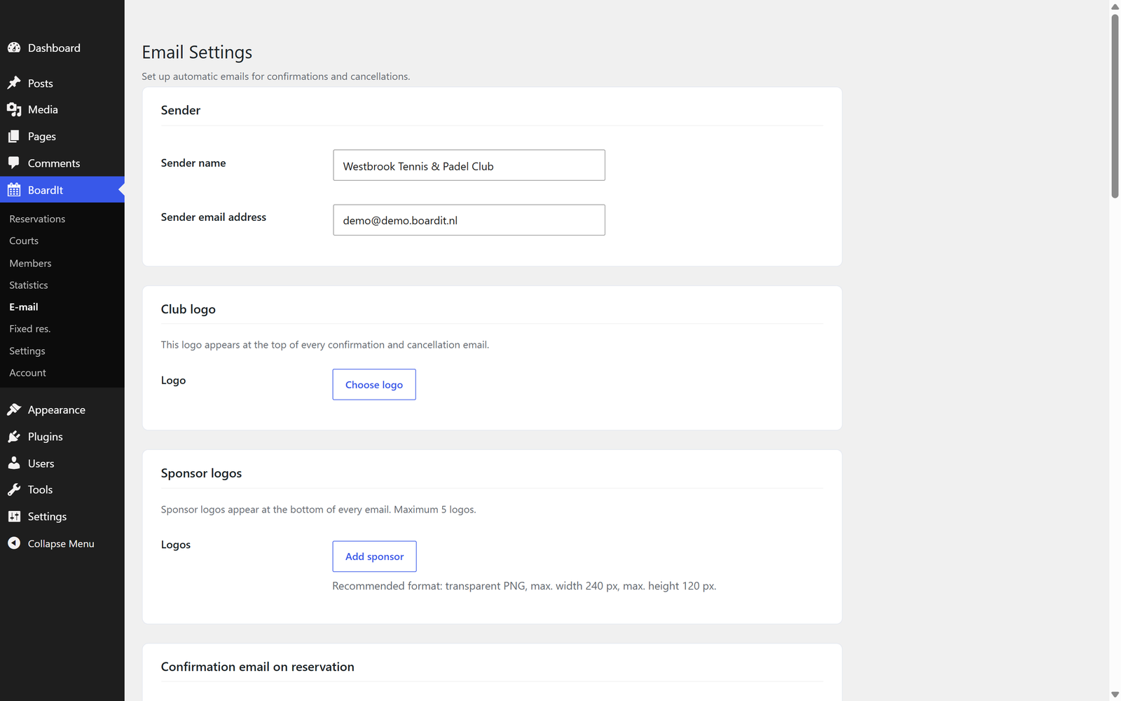Viewport: 1121px width, 701px height.
Task: Open the Media menu label
Action: click(43, 109)
